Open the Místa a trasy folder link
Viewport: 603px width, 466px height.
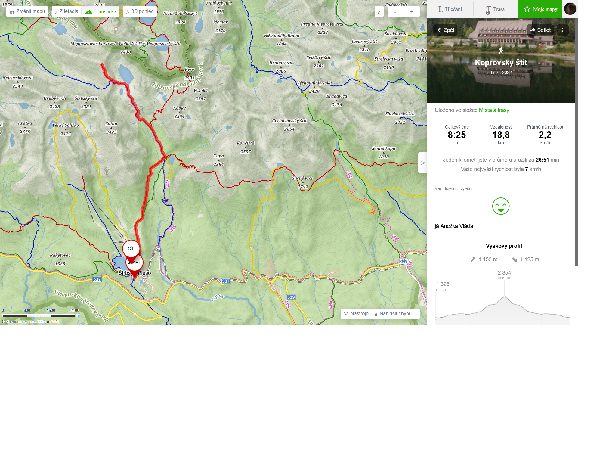coord(494,110)
